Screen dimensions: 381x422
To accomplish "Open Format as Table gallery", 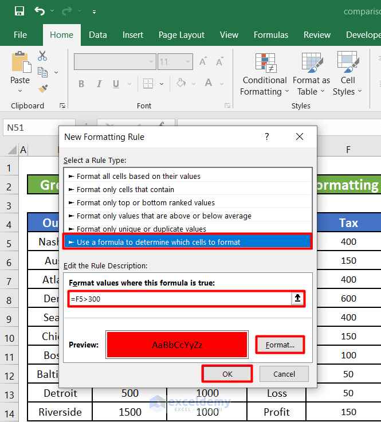I will coord(311,75).
